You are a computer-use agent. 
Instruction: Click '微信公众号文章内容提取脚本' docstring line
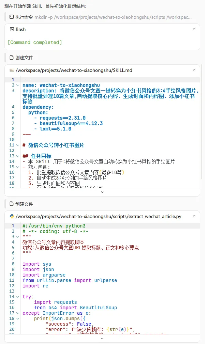coord(53,242)
